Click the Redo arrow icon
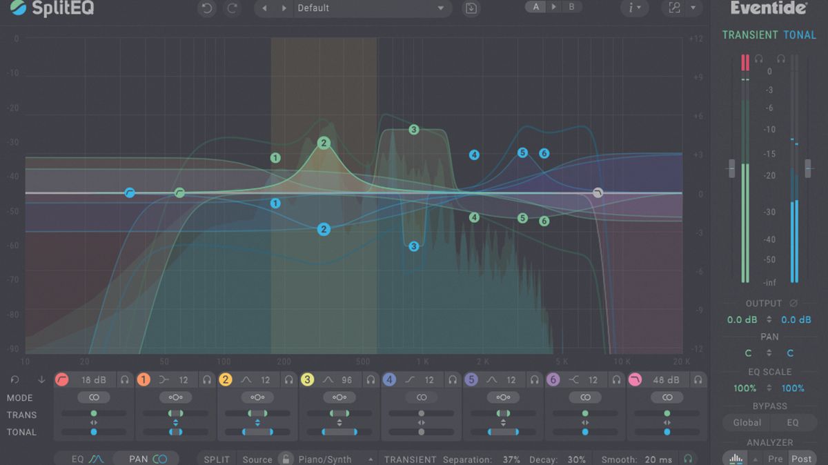Viewport: 828px width, 465px height. (x=233, y=8)
